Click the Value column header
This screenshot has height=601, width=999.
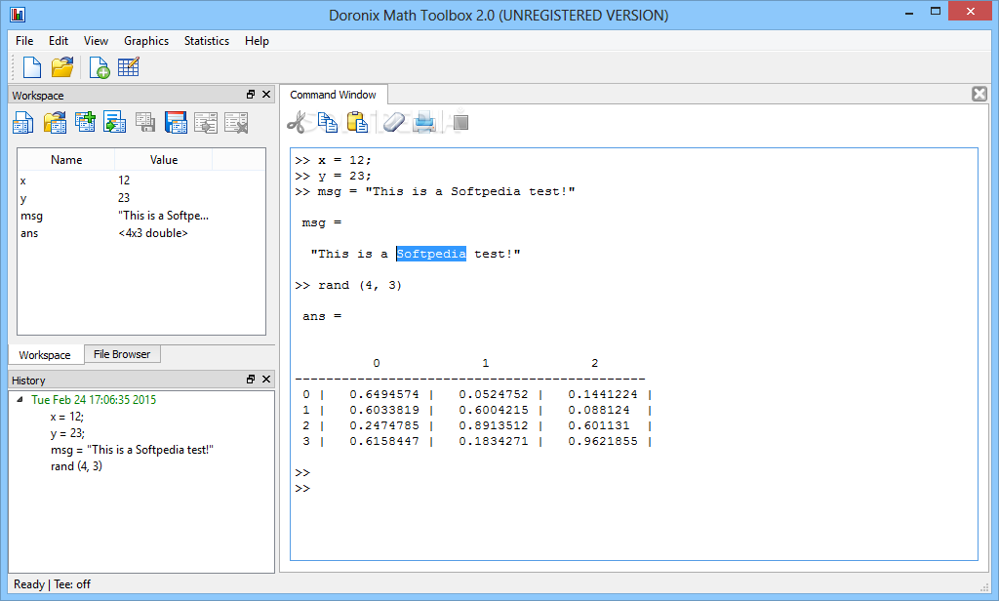164,160
